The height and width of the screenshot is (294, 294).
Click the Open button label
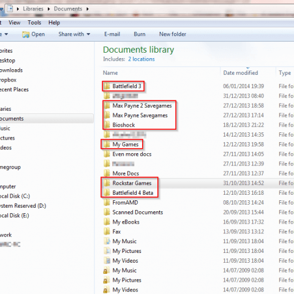pos(38,34)
